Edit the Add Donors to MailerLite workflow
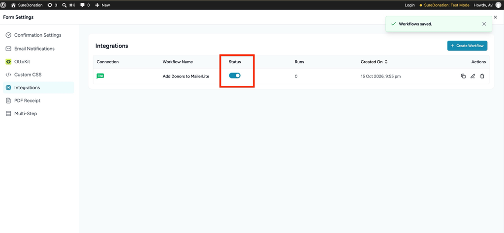 point(472,77)
